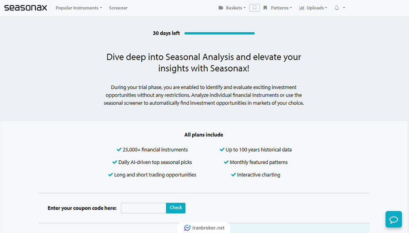This screenshot has height=233, width=409.
Task: Click the Check coupon button
Action: coord(175,208)
